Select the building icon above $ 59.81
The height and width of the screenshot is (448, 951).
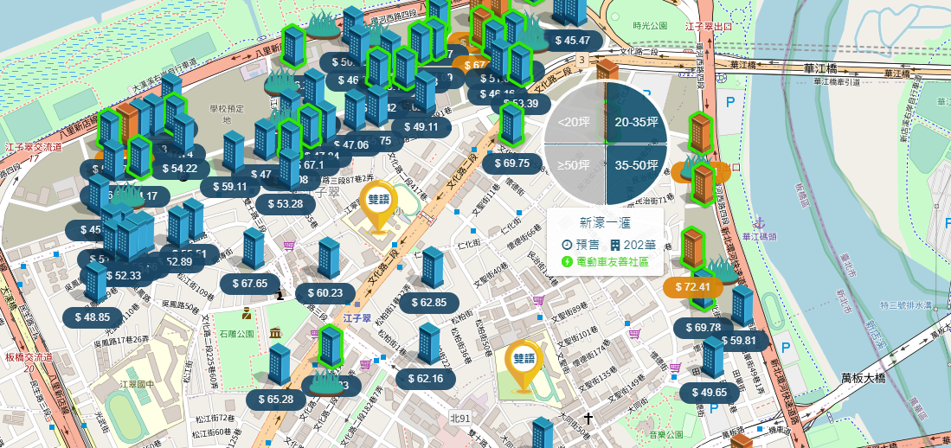tap(742, 306)
